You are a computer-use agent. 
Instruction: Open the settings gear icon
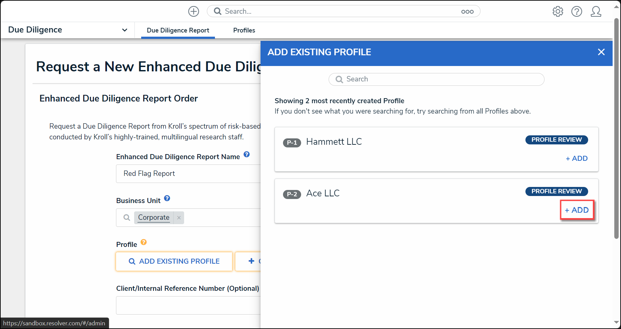tap(558, 11)
